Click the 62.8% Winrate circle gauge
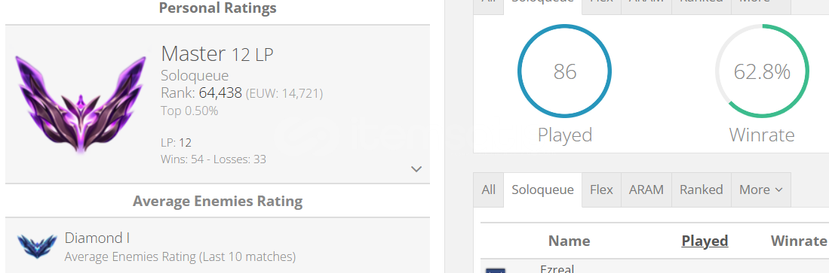 pyautogui.click(x=762, y=71)
